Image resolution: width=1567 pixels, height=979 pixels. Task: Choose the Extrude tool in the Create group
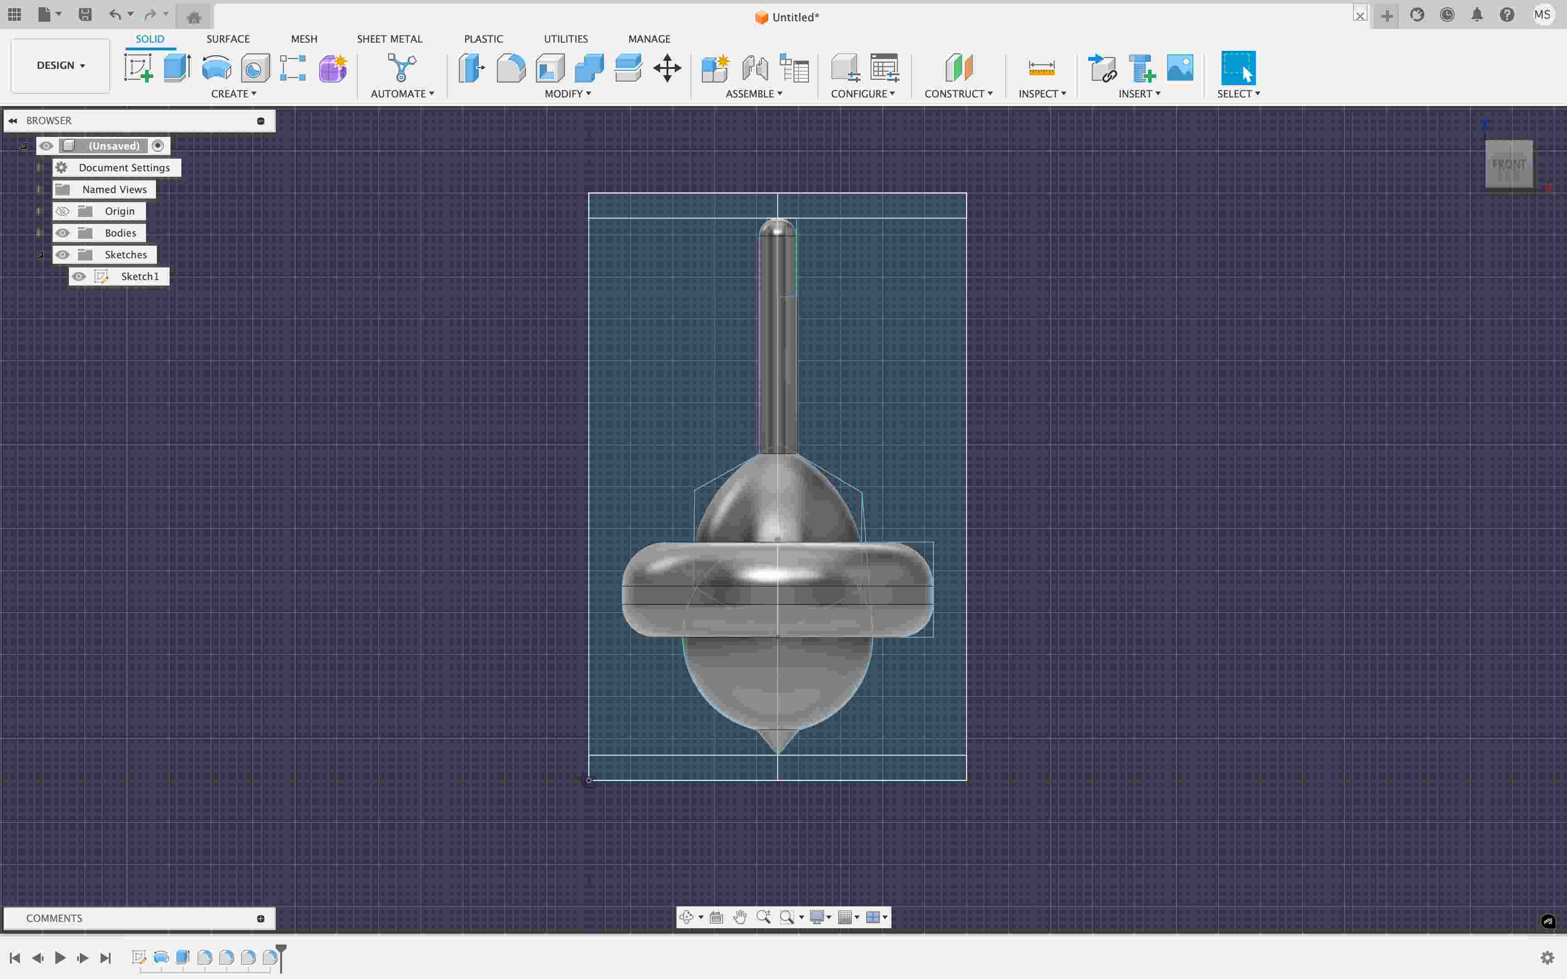[177, 68]
